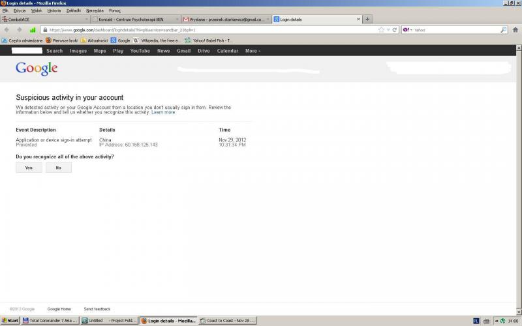Close the Login details tab
Image resolution: width=522 pixels, height=326 pixels.
click(x=358, y=20)
